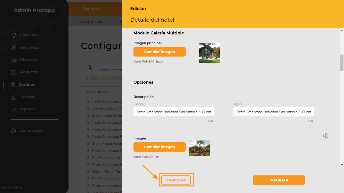Focus the 'Buscas un elemento' search box
Screen dimensions: 344x193
(x=108, y=70)
